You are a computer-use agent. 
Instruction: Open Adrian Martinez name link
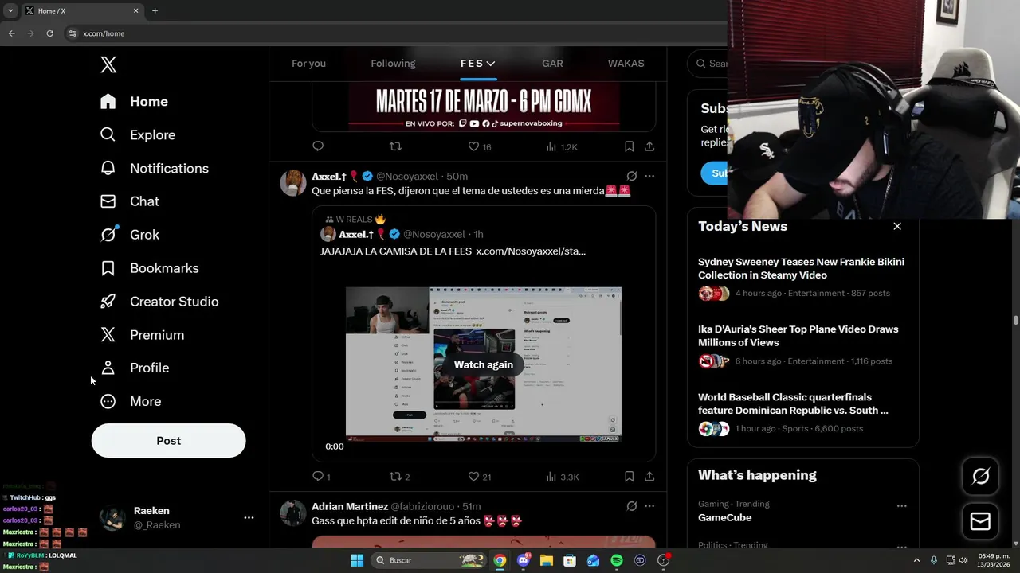(x=349, y=506)
